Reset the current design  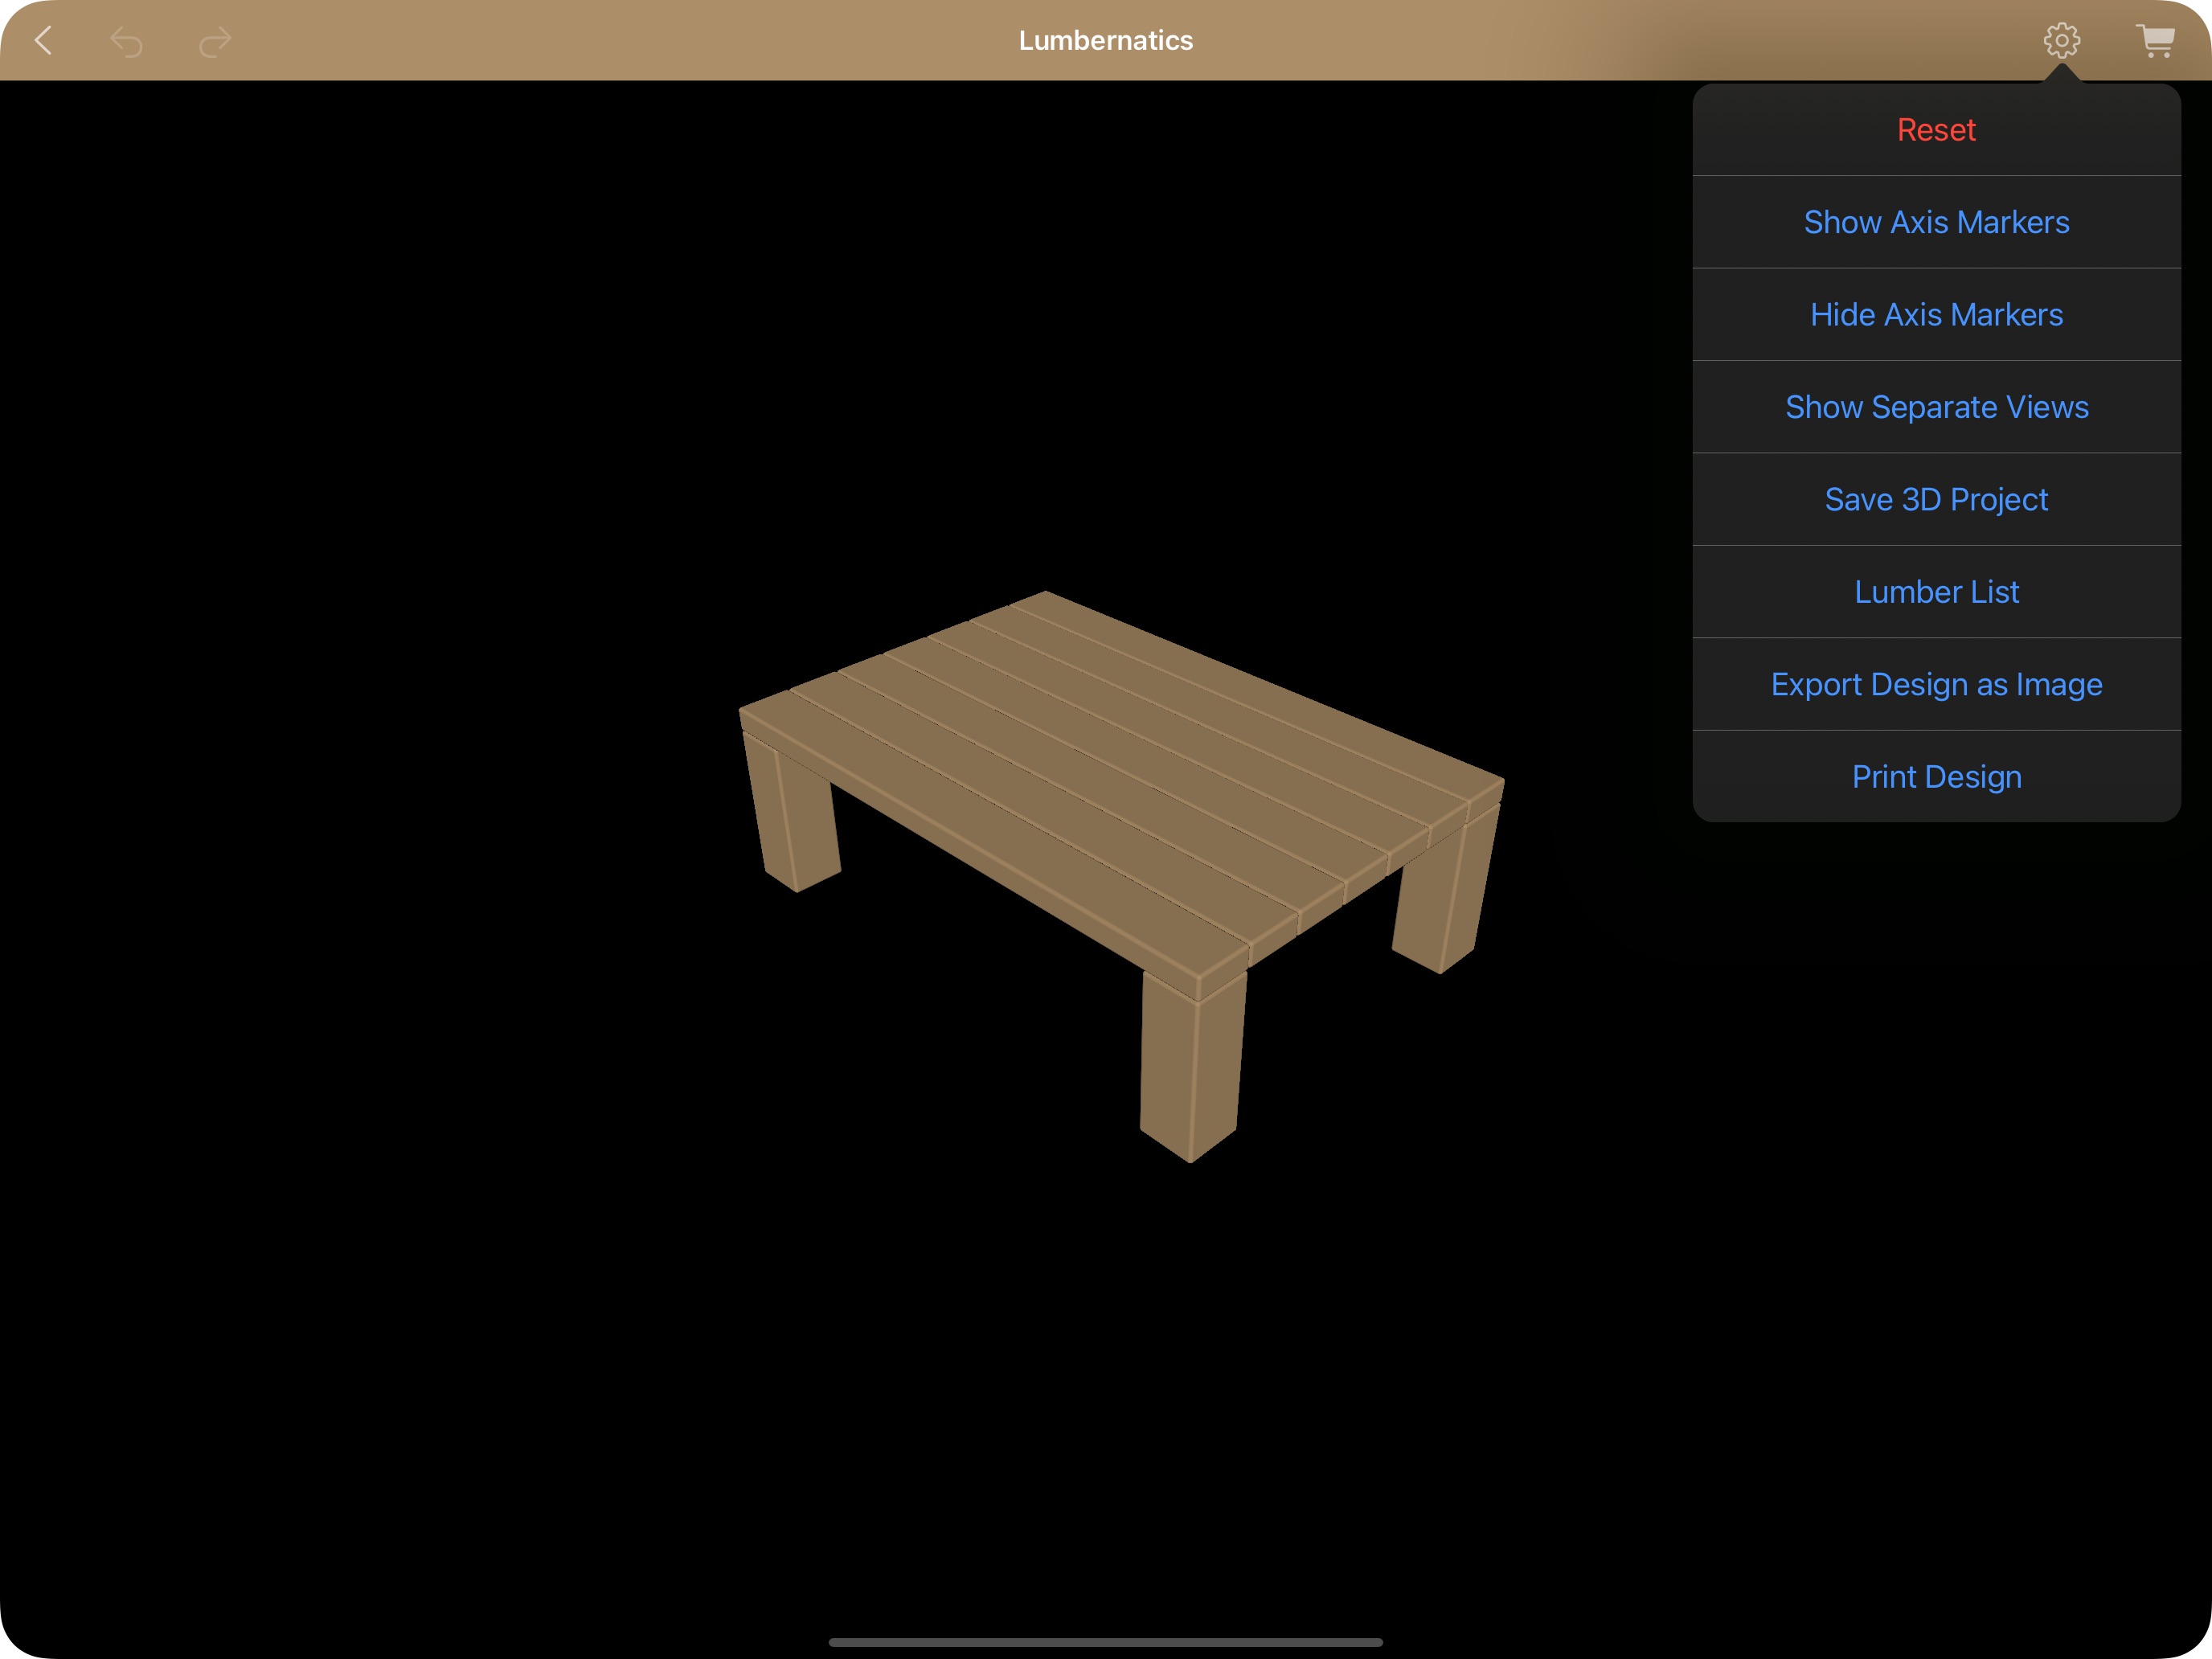(1936, 129)
